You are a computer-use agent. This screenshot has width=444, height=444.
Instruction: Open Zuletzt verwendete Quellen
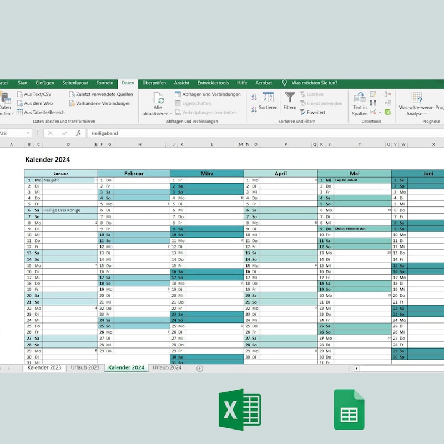coord(101,94)
